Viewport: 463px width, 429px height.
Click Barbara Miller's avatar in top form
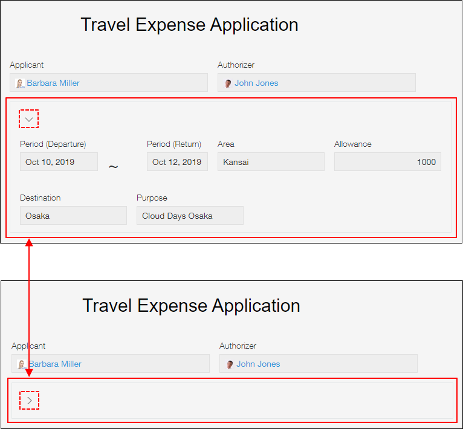[x=21, y=83]
